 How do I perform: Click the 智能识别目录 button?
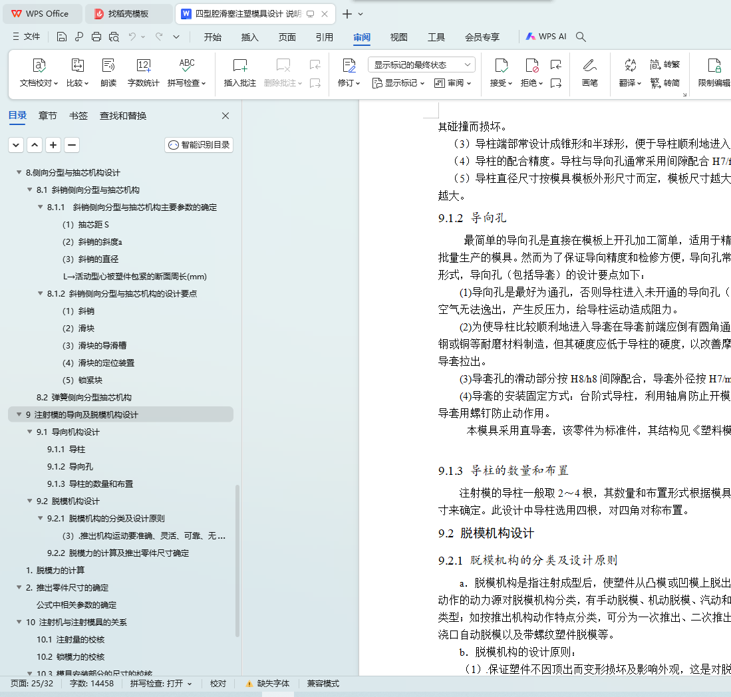(x=199, y=145)
